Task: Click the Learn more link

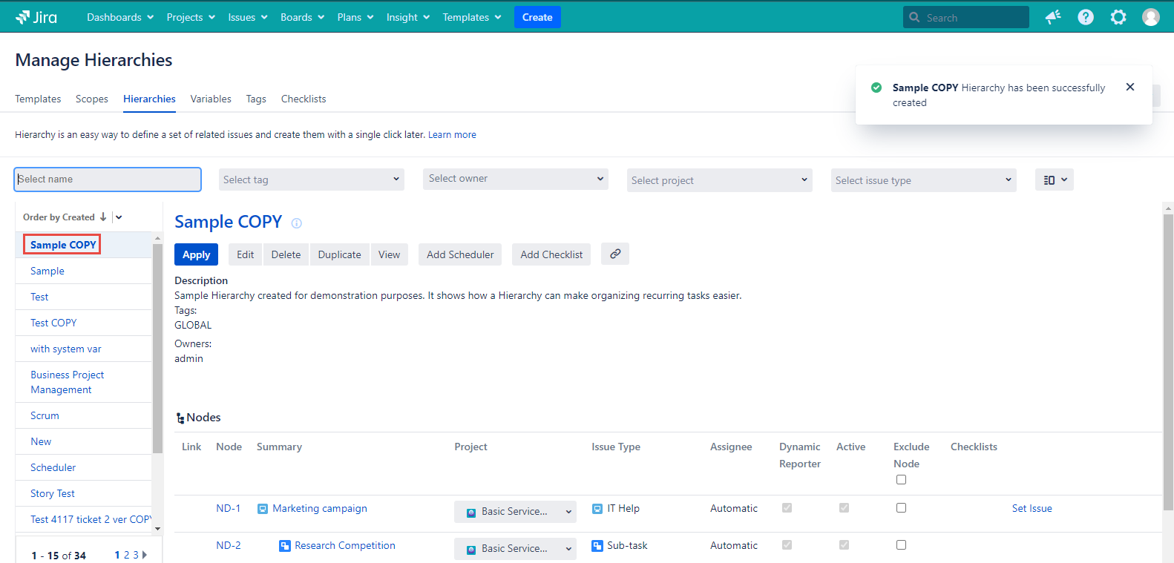Action: click(452, 135)
